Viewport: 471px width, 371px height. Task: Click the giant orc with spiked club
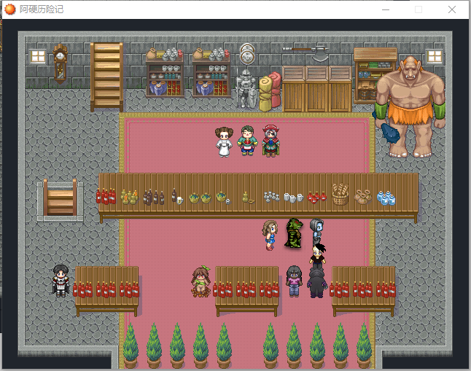tap(410, 106)
